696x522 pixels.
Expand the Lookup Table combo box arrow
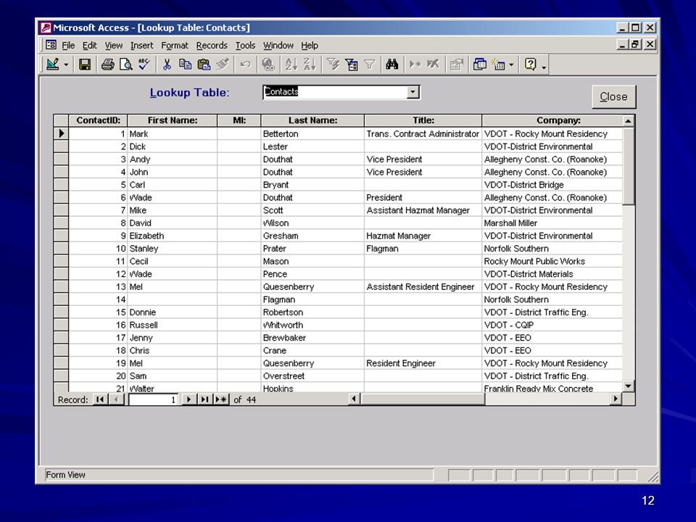coord(413,92)
